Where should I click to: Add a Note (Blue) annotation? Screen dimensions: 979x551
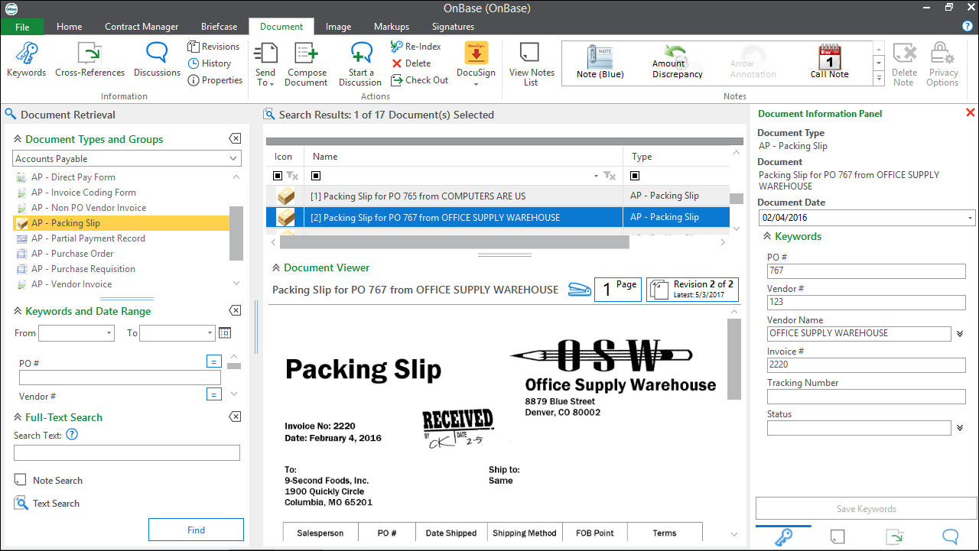(600, 63)
